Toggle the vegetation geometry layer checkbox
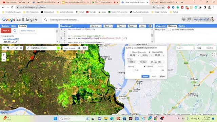The width and height of the screenshot is (217, 122). point(28,48)
